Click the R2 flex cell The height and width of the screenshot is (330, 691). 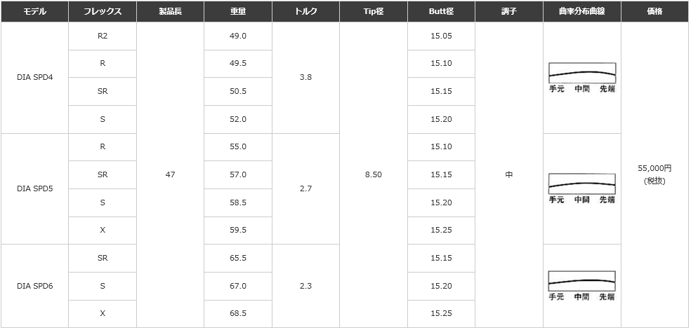pos(103,36)
